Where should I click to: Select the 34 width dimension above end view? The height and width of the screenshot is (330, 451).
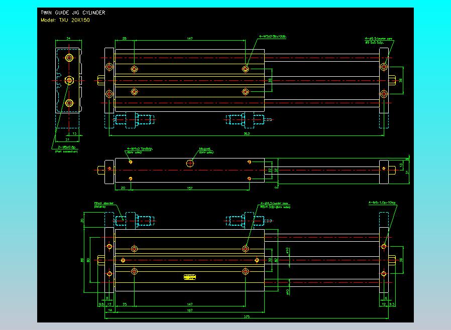68,38
